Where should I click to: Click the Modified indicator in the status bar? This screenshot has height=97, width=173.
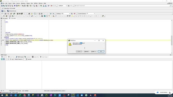click(x=26, y=91)
